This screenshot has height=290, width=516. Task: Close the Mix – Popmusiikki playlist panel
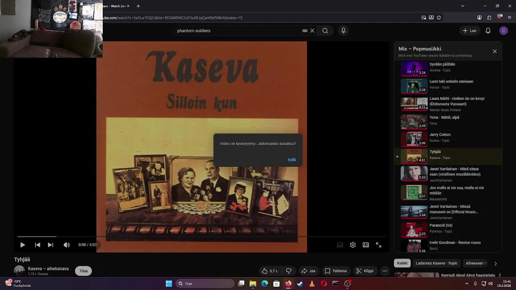click(495, 51)
